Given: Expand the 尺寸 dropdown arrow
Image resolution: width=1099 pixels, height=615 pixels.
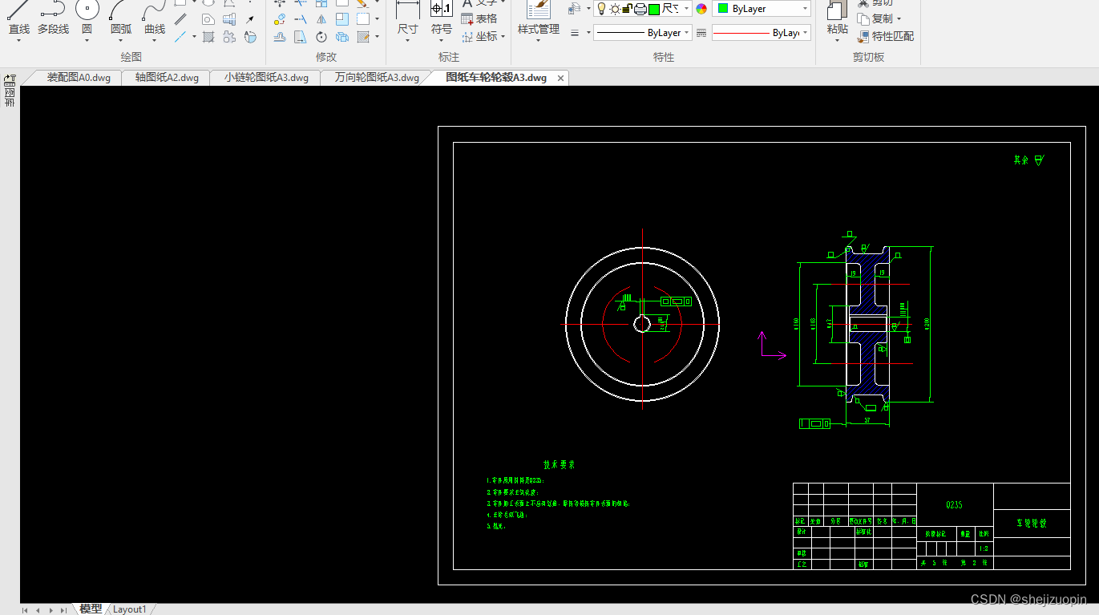Looking at the screenshot, I should (407, 41).
